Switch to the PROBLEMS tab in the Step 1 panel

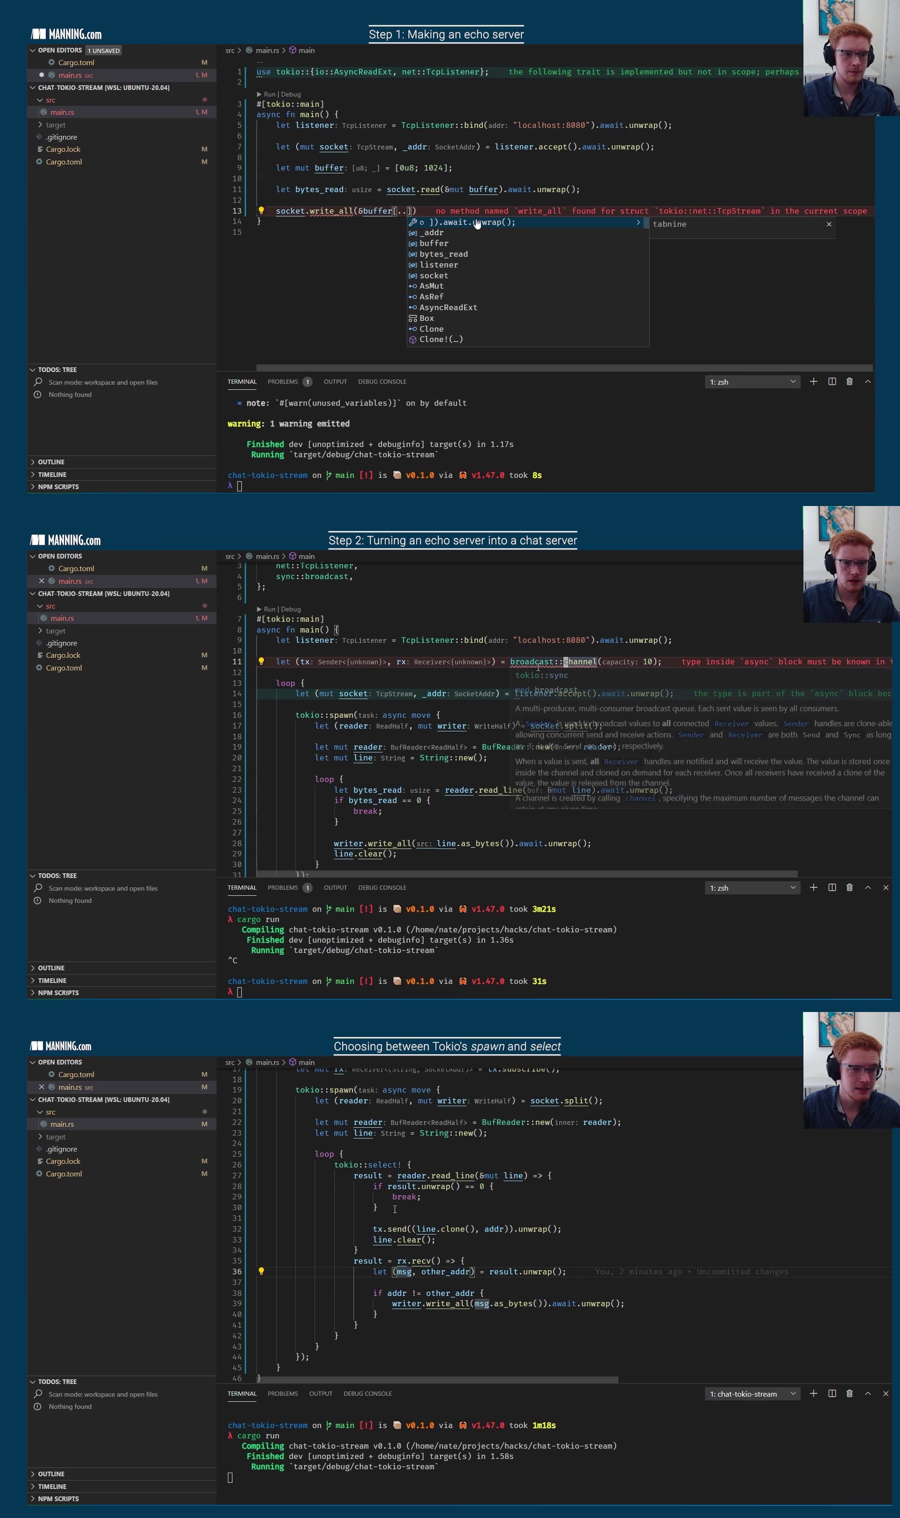(283, 382)
